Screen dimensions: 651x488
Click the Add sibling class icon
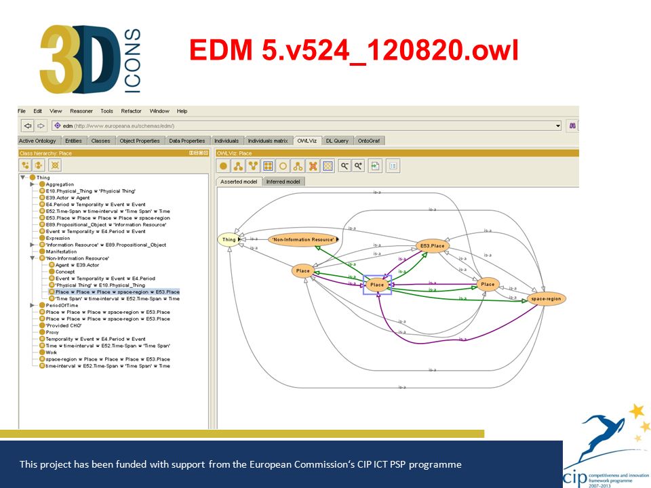tap(39, 165)
